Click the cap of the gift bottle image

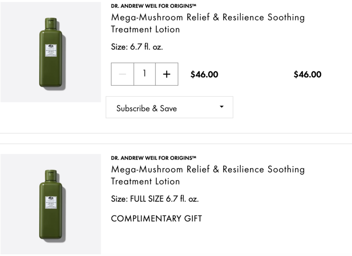tap(51, 175)
